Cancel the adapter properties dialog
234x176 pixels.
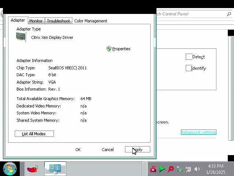(x=107, y=150)
